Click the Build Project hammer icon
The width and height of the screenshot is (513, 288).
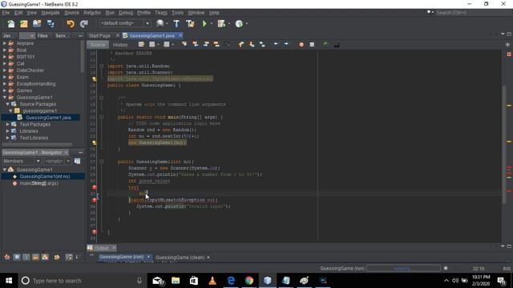pos(176,23)
